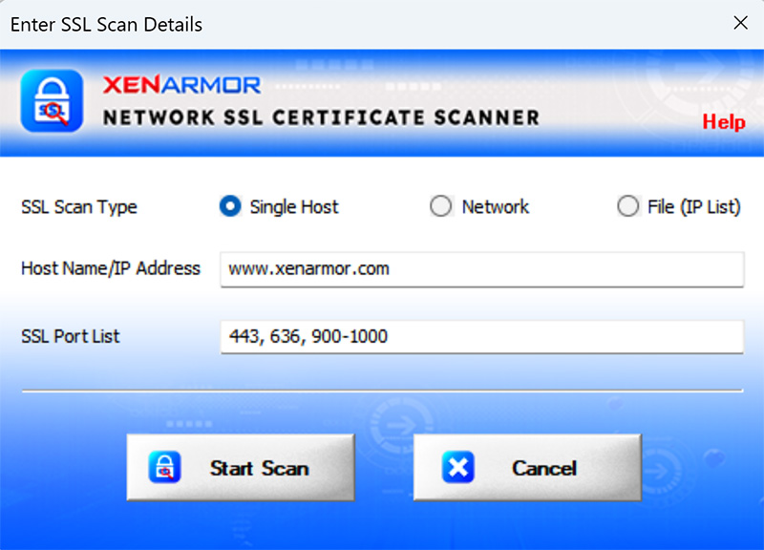The width and height of the screenshot is (764, 550).
Task: Select the Single Host radio button
Action: click(x=230, y=206)
